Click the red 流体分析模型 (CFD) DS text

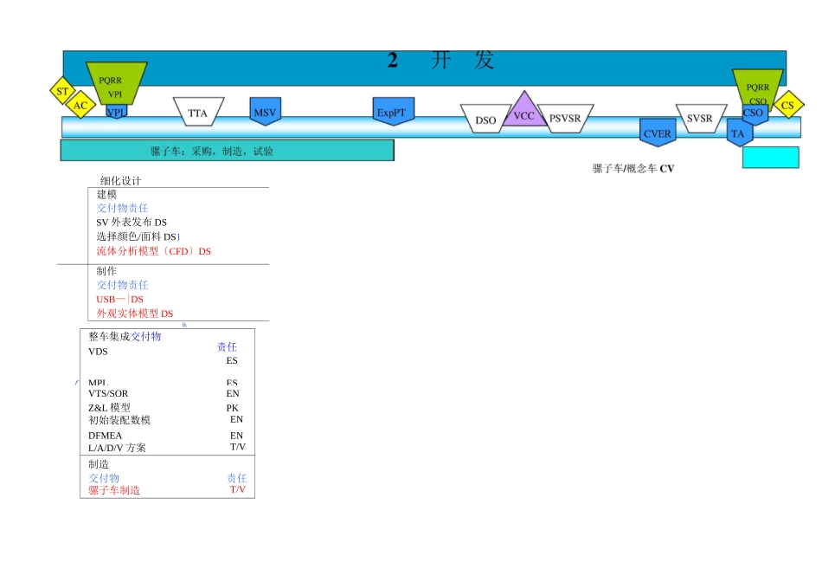153,251
